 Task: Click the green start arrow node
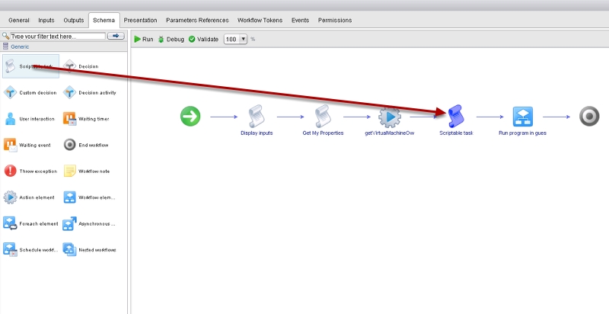[190, 117]
